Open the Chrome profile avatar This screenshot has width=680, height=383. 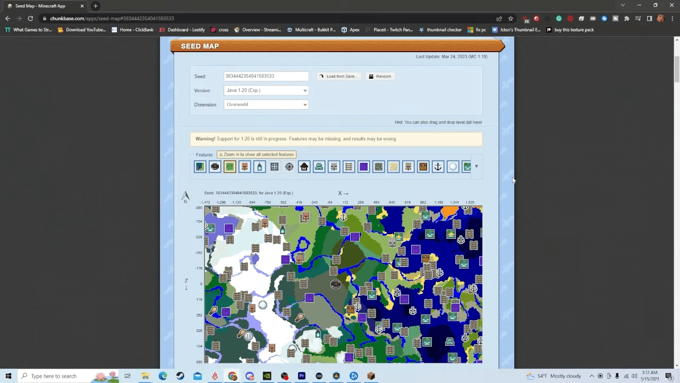(x=660, y=18)
